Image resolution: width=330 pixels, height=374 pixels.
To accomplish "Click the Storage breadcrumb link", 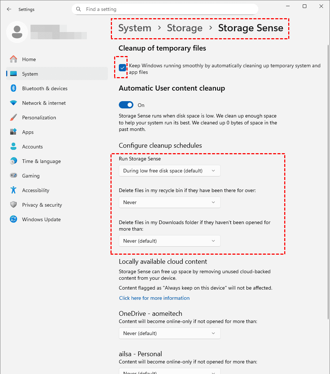I will 185,28.
